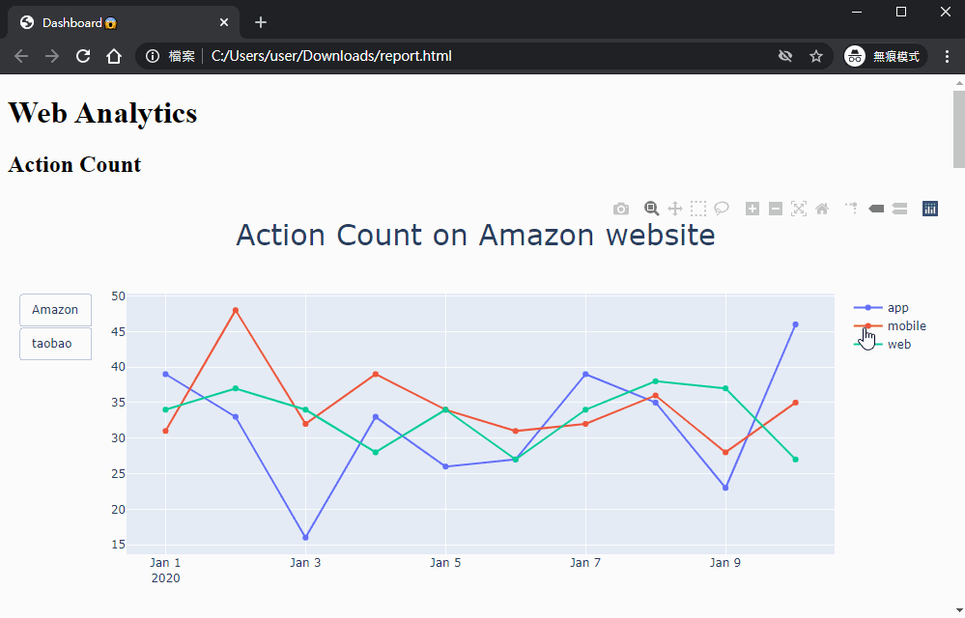Click the Action Count subheading
The width and height of the screenshot is (965, 618).
74,165
